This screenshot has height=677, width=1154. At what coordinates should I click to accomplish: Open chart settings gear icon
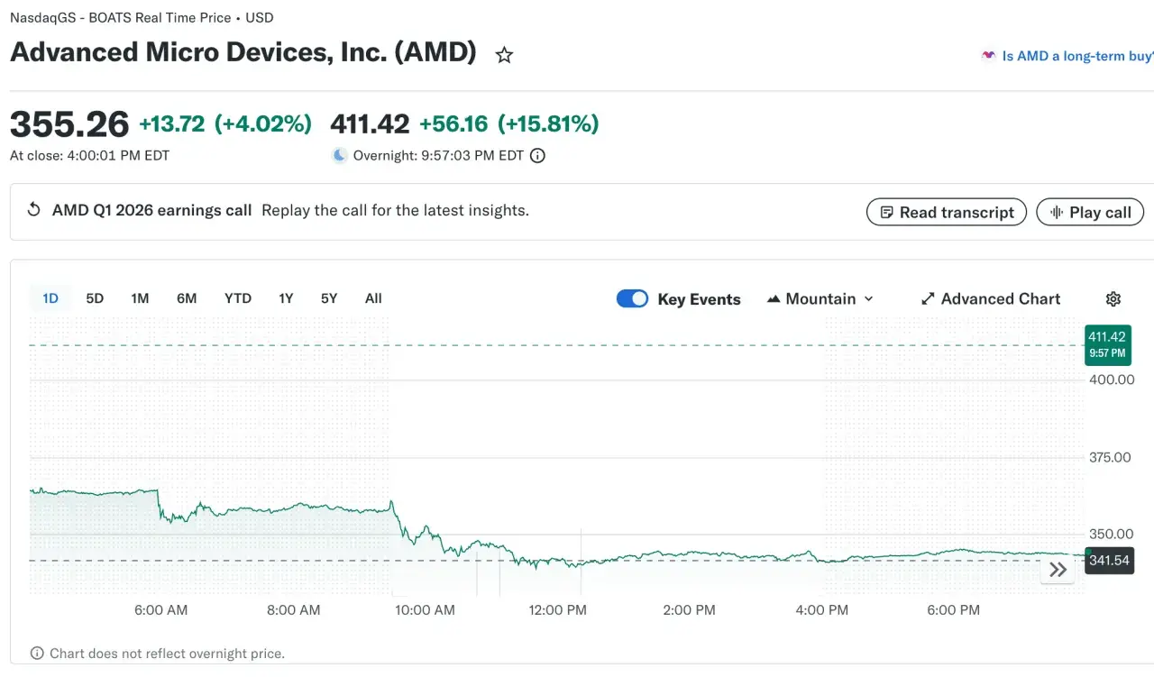[1113, 299]
